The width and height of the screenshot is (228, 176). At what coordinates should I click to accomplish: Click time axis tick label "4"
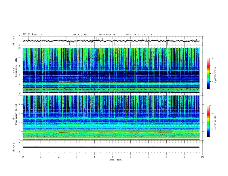[95, 157]
